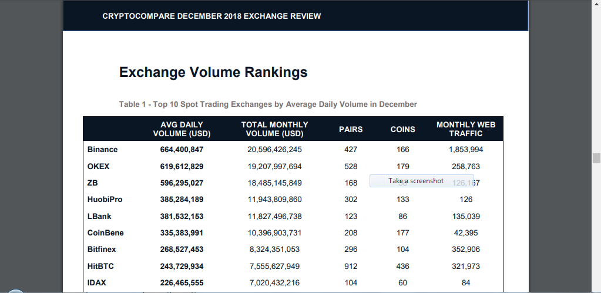Screen dimensions: 601x293
Task: Click HuobiPro pairs value 302
Action: click(351, 199)
